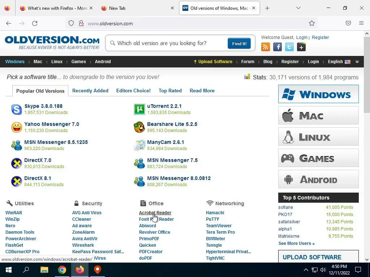Click the Firefox address bar URL

click(110, 23)
